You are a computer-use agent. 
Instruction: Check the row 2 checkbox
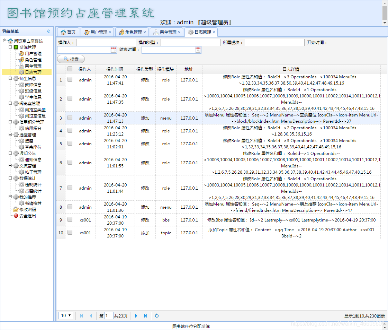70,98
